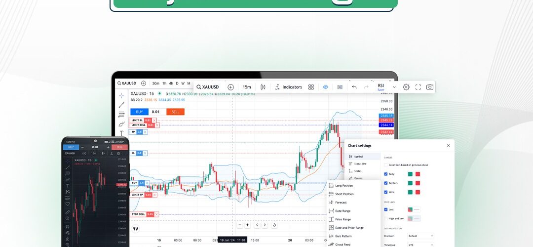This screenshot has width=533, height=247.
Task: Close the LIMIT TP order label
Action: (154, 195)
